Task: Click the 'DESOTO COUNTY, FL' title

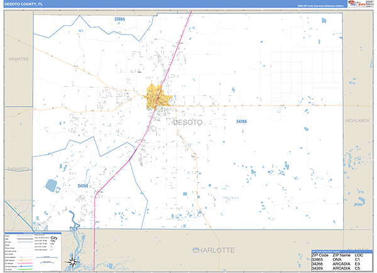Action: [x=23, y=4]
